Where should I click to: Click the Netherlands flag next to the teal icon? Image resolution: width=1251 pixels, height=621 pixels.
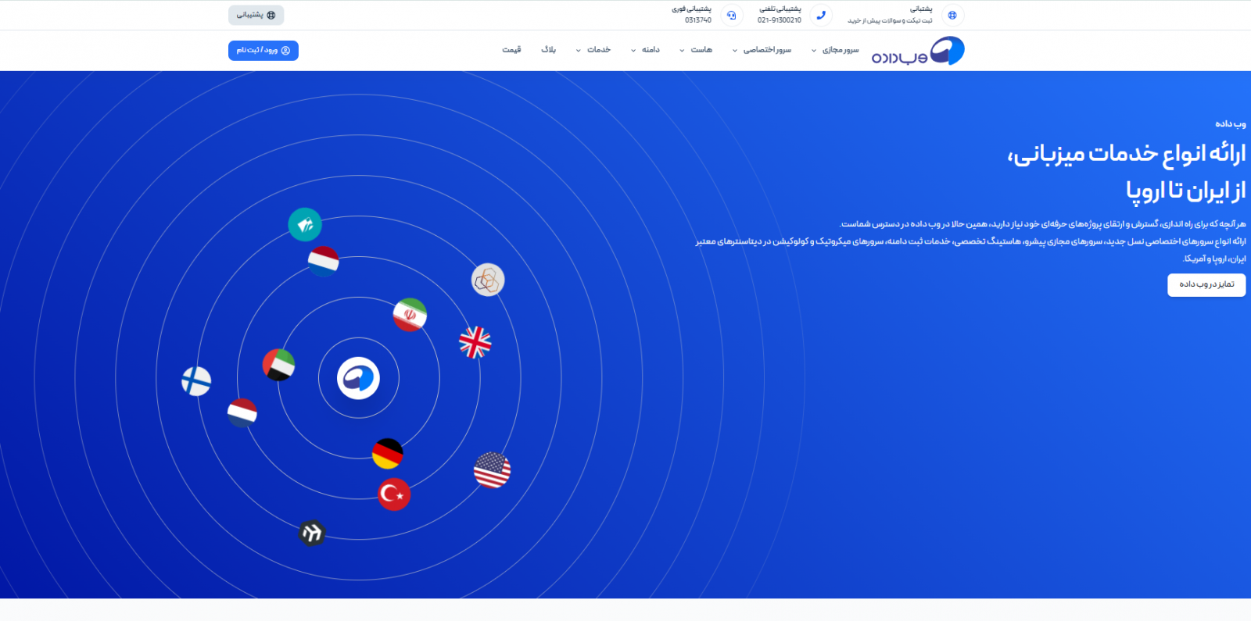pyautogui.click(x=323, y=262)
